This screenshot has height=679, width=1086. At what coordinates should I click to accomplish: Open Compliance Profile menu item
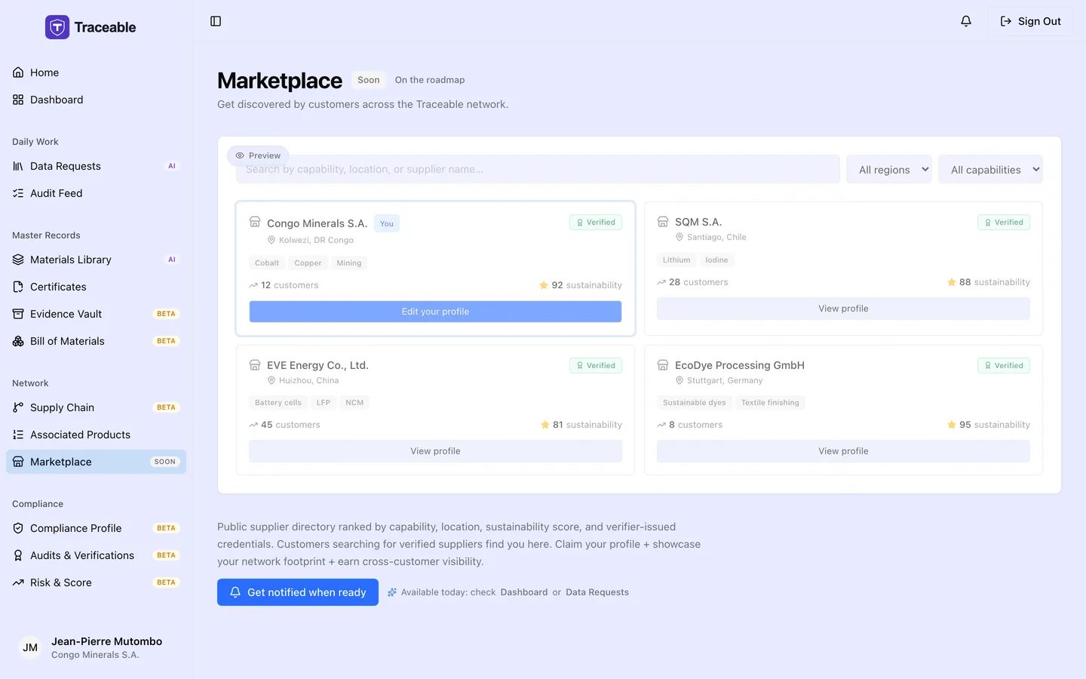click(x=96, y=528)
